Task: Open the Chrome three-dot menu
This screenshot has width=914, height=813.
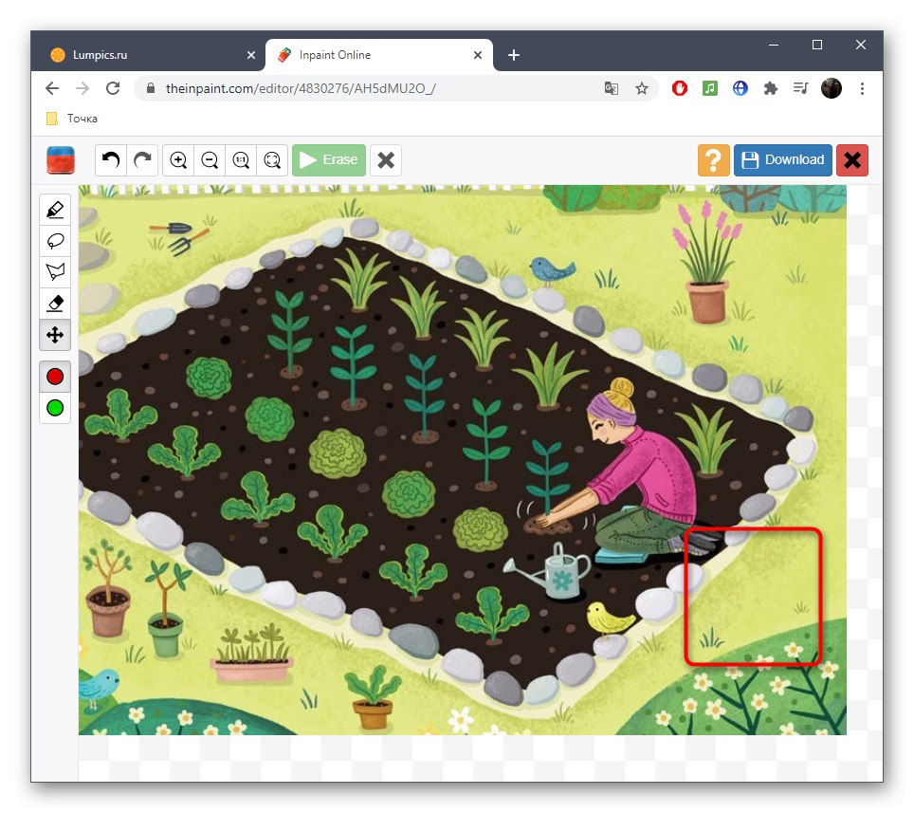Action: point(862,88)
